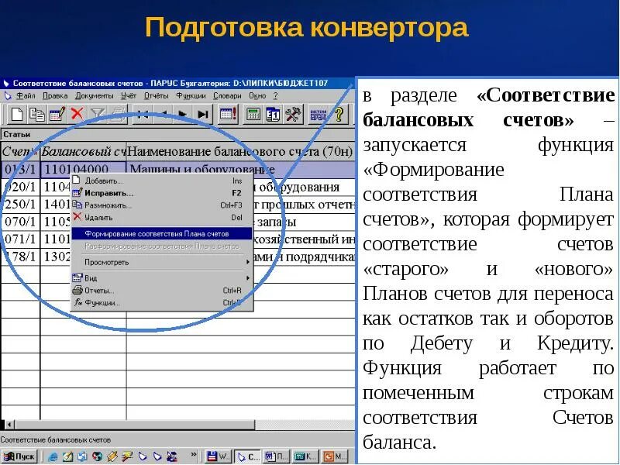Open the wrench and screwdriver settings icon
The height and width of the screenshot is (465, 620).
pos(294,115)
